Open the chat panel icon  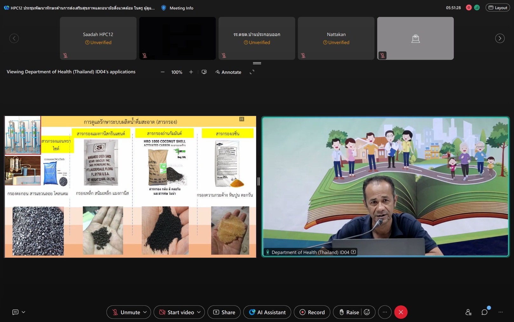tap(484, 312)
